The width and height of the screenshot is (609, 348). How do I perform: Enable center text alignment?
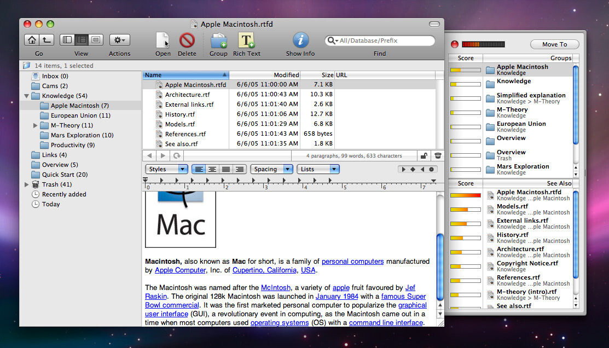tap(212, 169)
